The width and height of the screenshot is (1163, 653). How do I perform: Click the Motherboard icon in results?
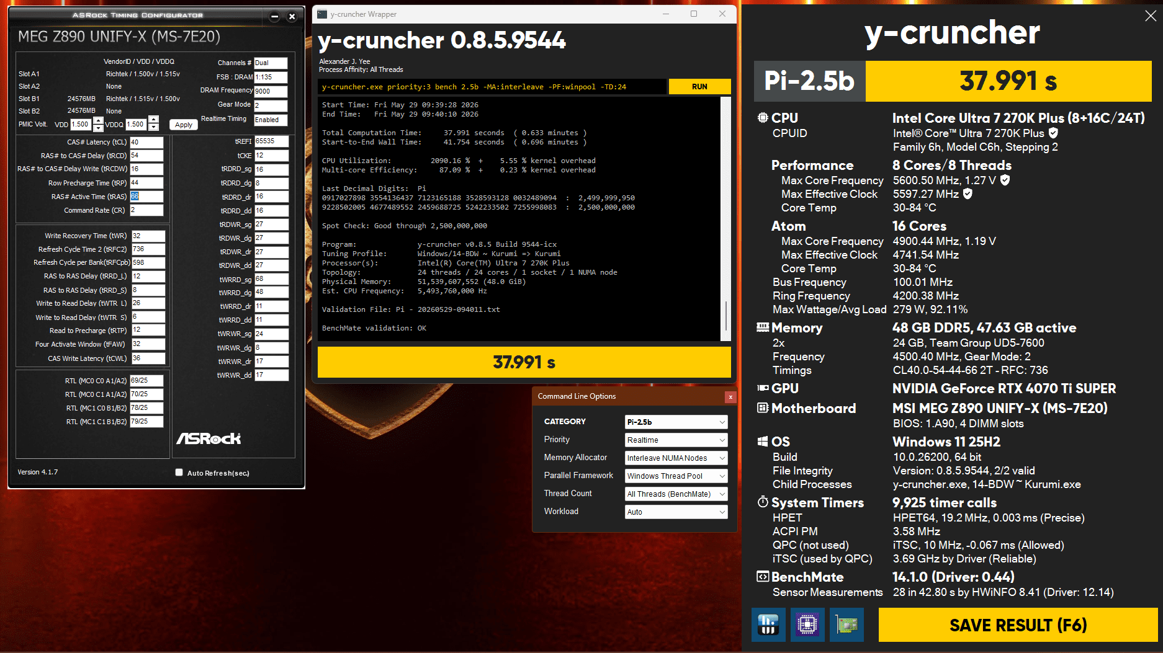coord(763,408)
